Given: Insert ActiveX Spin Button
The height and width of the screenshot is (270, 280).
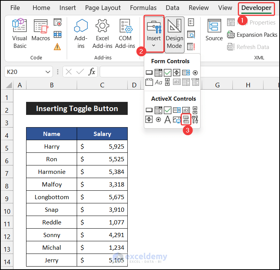Looking at the screenshot, I should coord(149,119).
